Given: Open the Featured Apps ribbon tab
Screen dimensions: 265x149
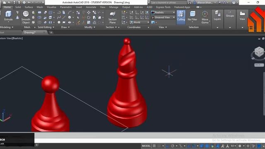Looking at the screenshot, I should click(x=182, y=7).
